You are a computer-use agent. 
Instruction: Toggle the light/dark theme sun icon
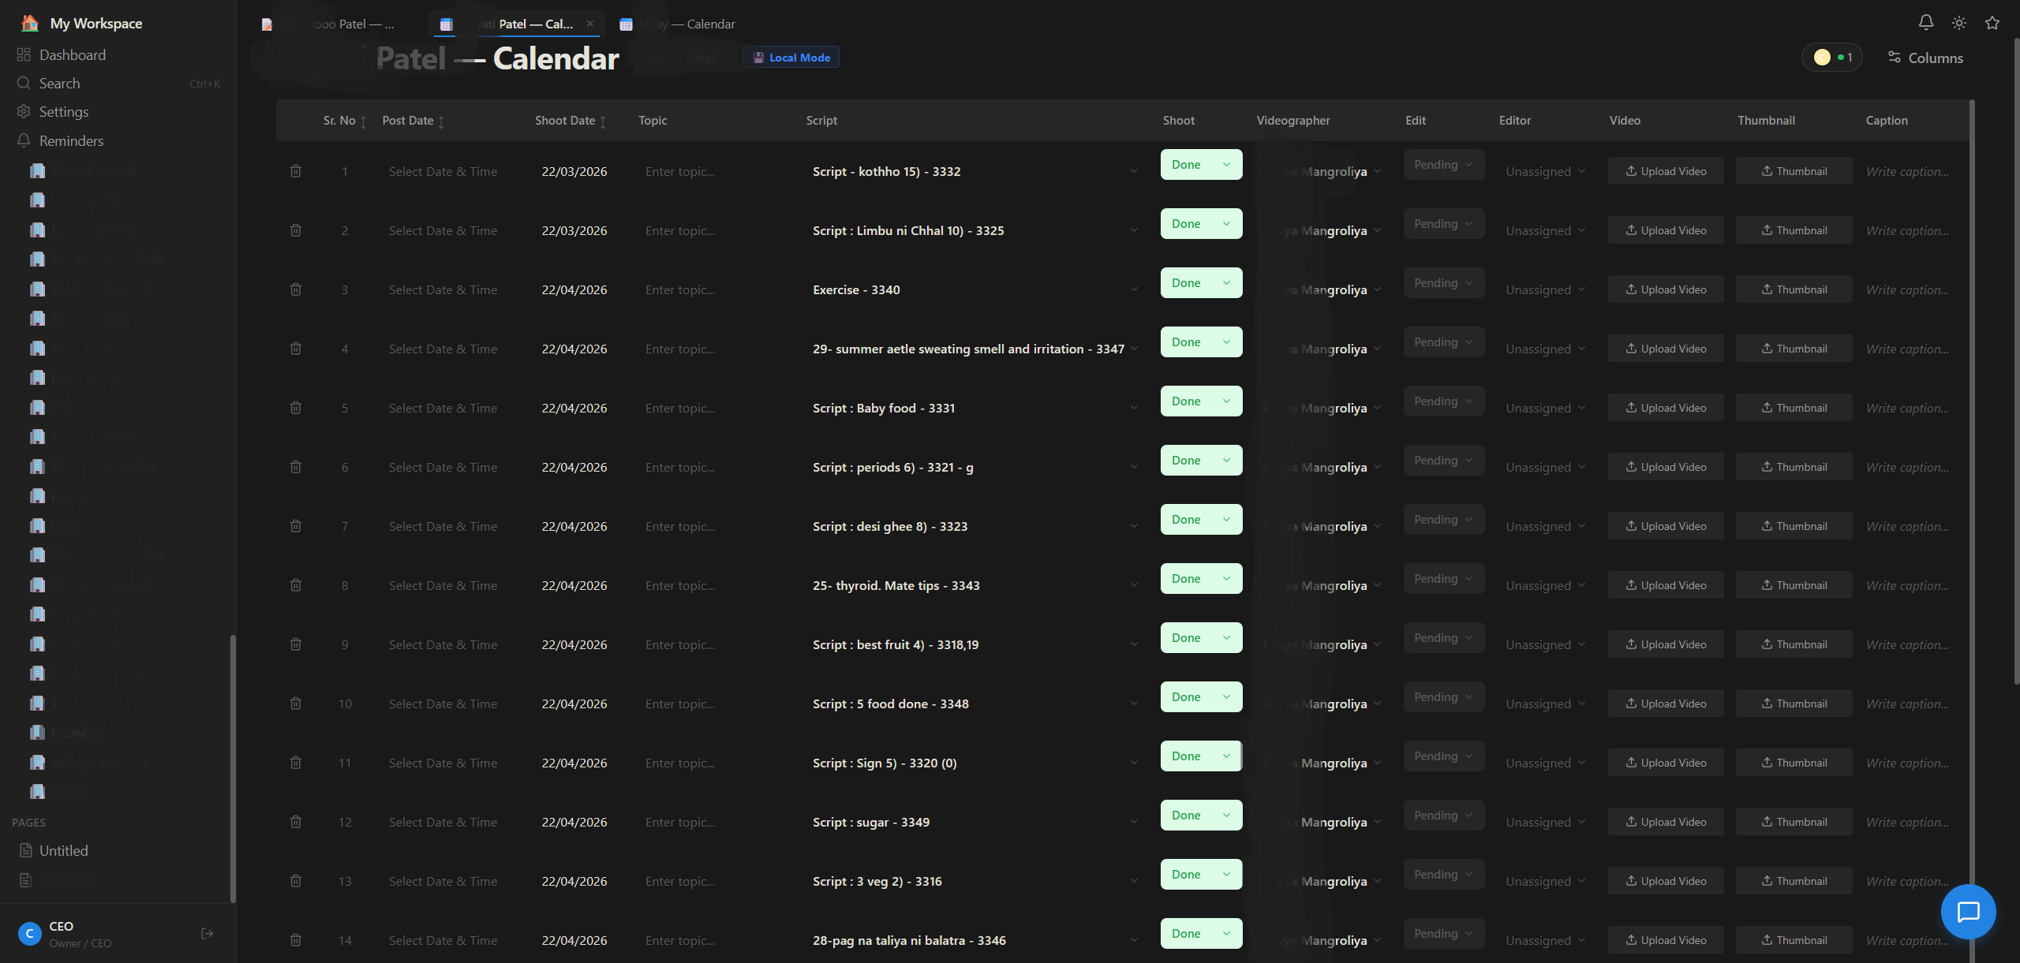tap(1959, 23)
